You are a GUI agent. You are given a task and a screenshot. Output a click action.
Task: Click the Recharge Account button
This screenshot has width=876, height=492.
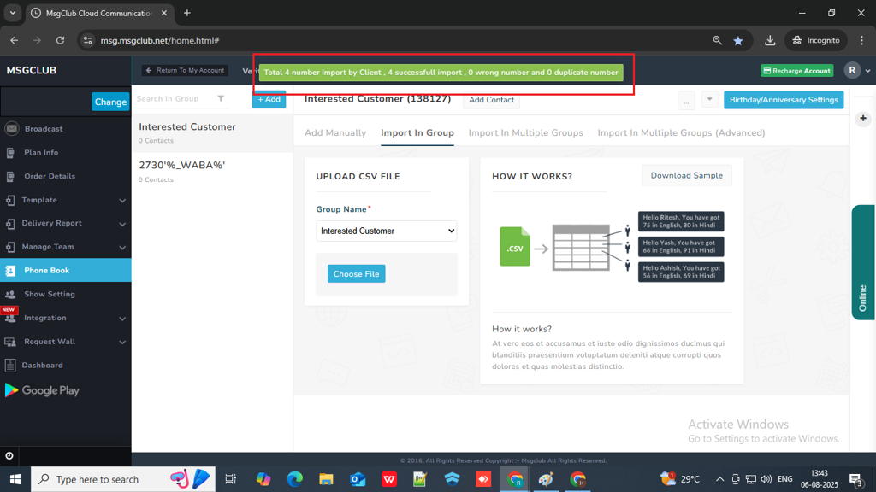click(x=796, y=71)
